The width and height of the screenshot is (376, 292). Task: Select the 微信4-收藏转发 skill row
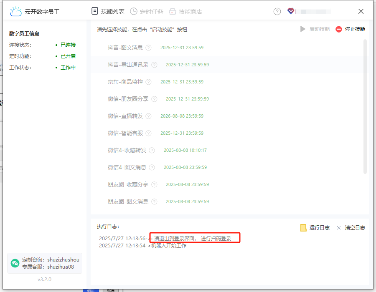coord(127,151)
